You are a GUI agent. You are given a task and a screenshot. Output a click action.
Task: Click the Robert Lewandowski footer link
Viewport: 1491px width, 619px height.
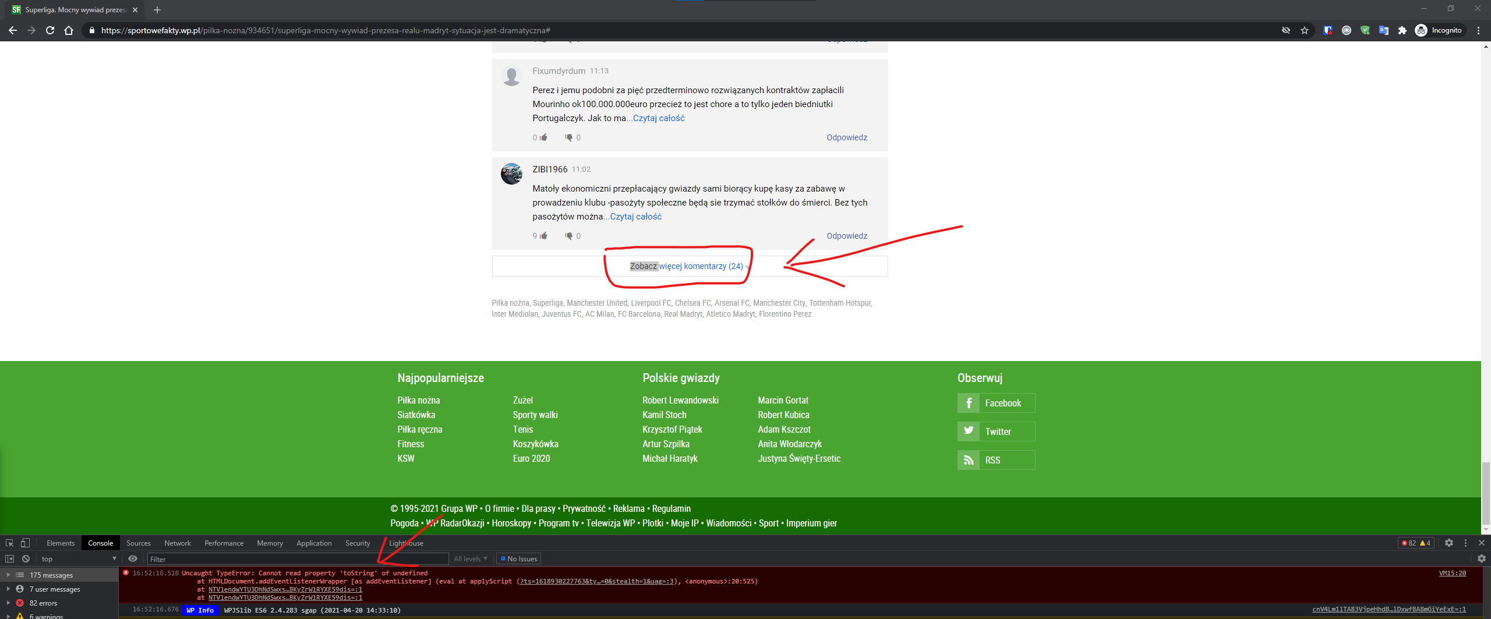point(680,400)
